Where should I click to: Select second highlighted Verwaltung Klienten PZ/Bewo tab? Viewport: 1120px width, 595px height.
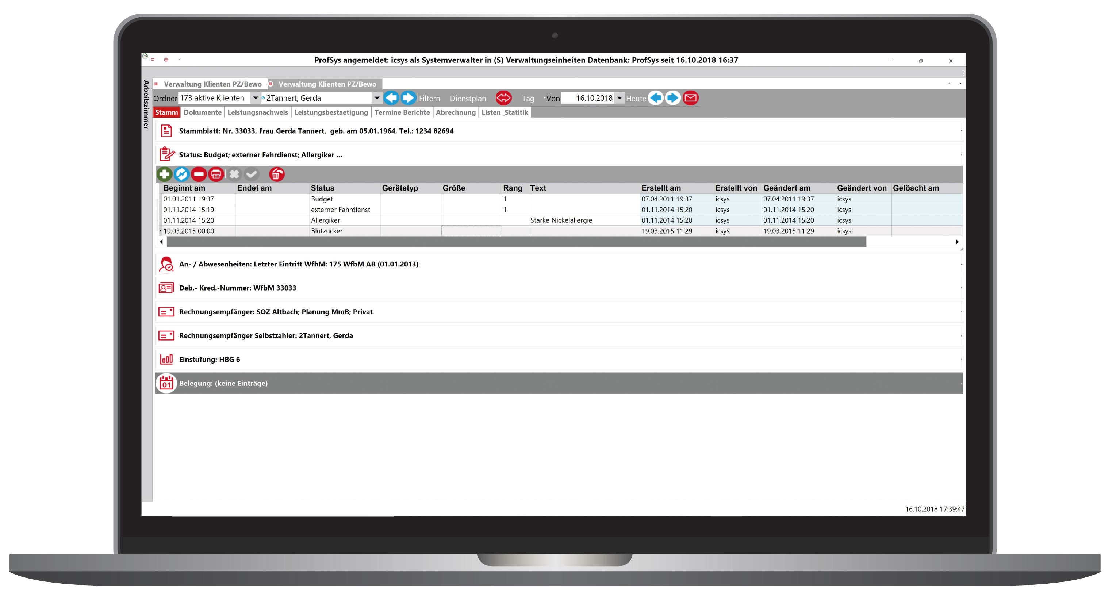324,84
